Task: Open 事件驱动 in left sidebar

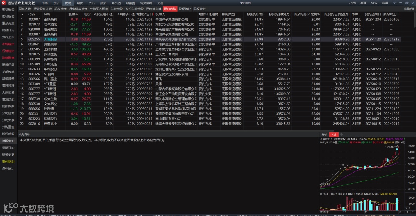Action: pyautogui.click(x=8, y=162)
